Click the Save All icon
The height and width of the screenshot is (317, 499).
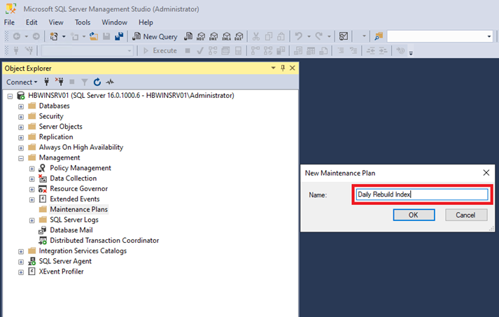[x=119, y=36]
